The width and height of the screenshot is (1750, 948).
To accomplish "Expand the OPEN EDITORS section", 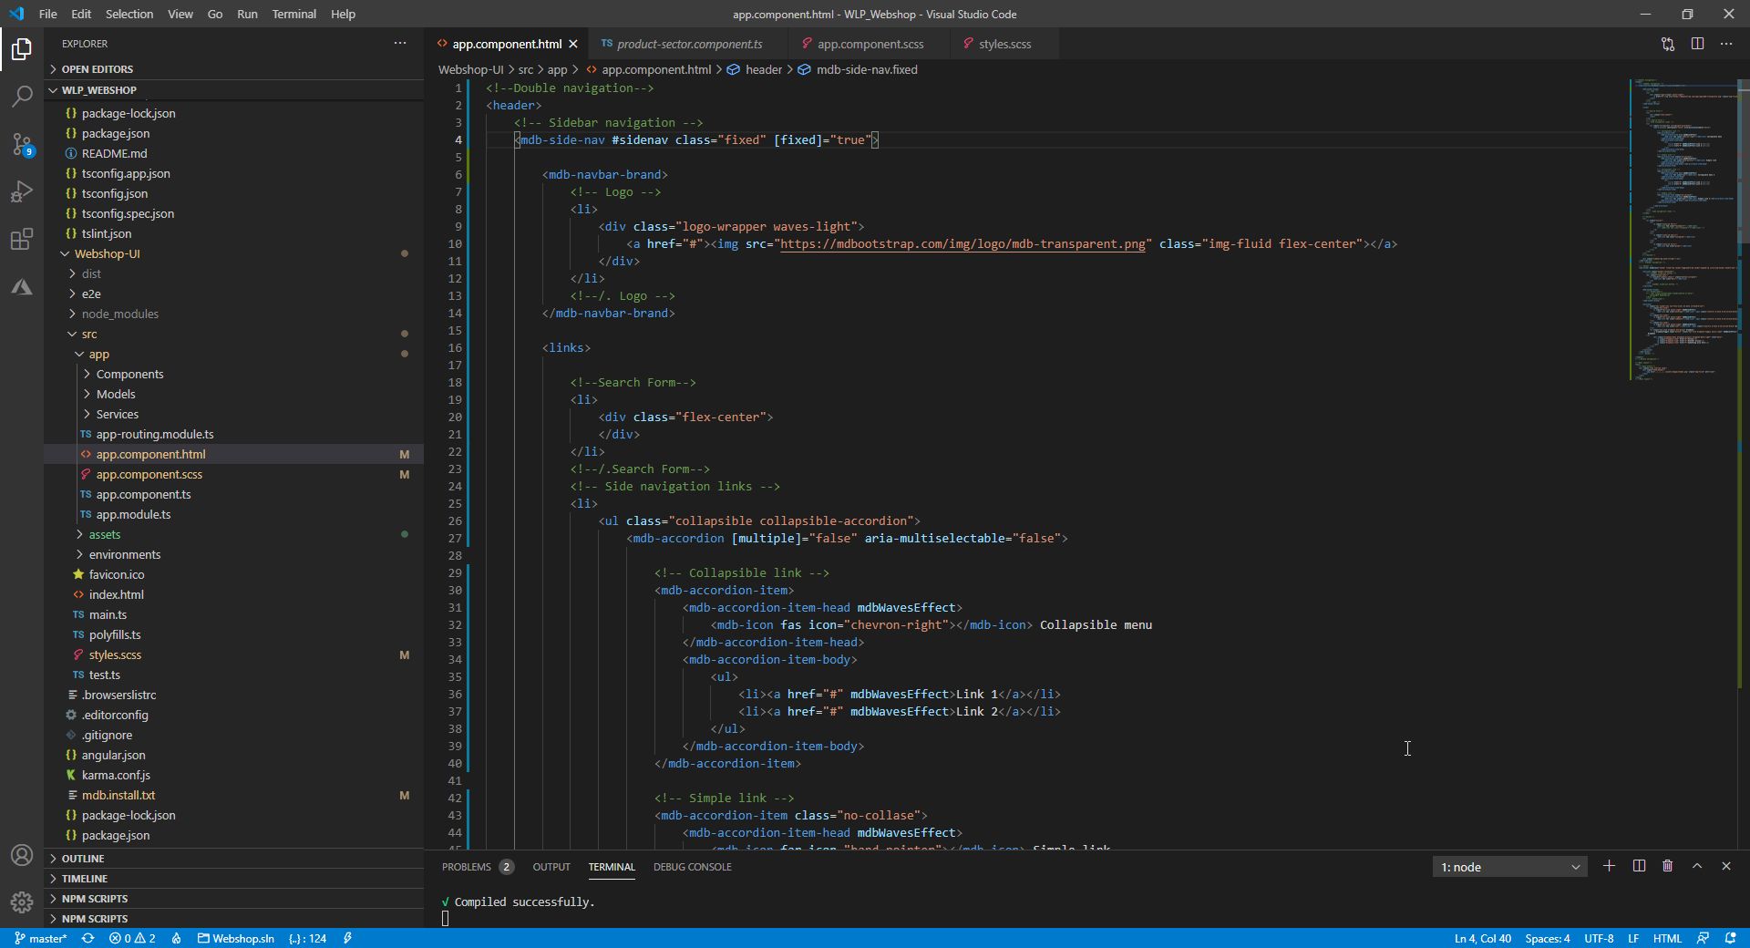I will tap(98, 69).
